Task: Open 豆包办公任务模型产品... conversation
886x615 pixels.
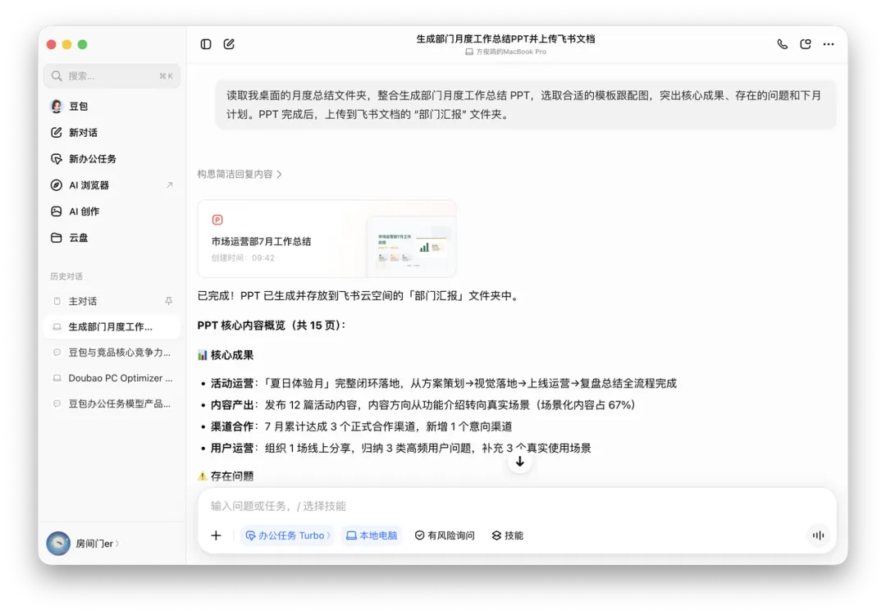Action: coord(112,403)
